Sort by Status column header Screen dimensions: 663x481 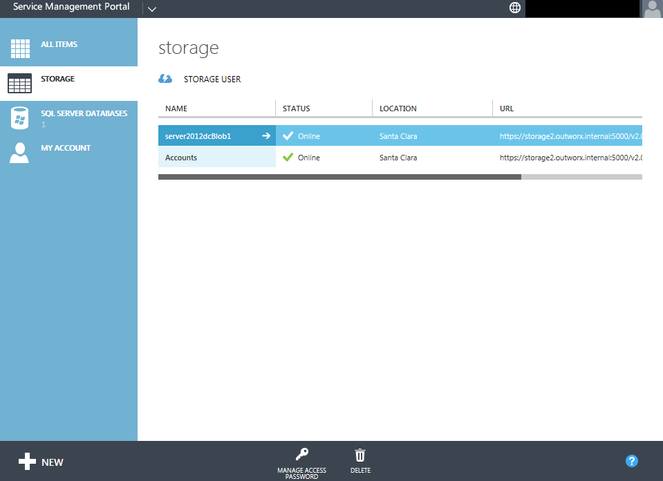[296, 109]
